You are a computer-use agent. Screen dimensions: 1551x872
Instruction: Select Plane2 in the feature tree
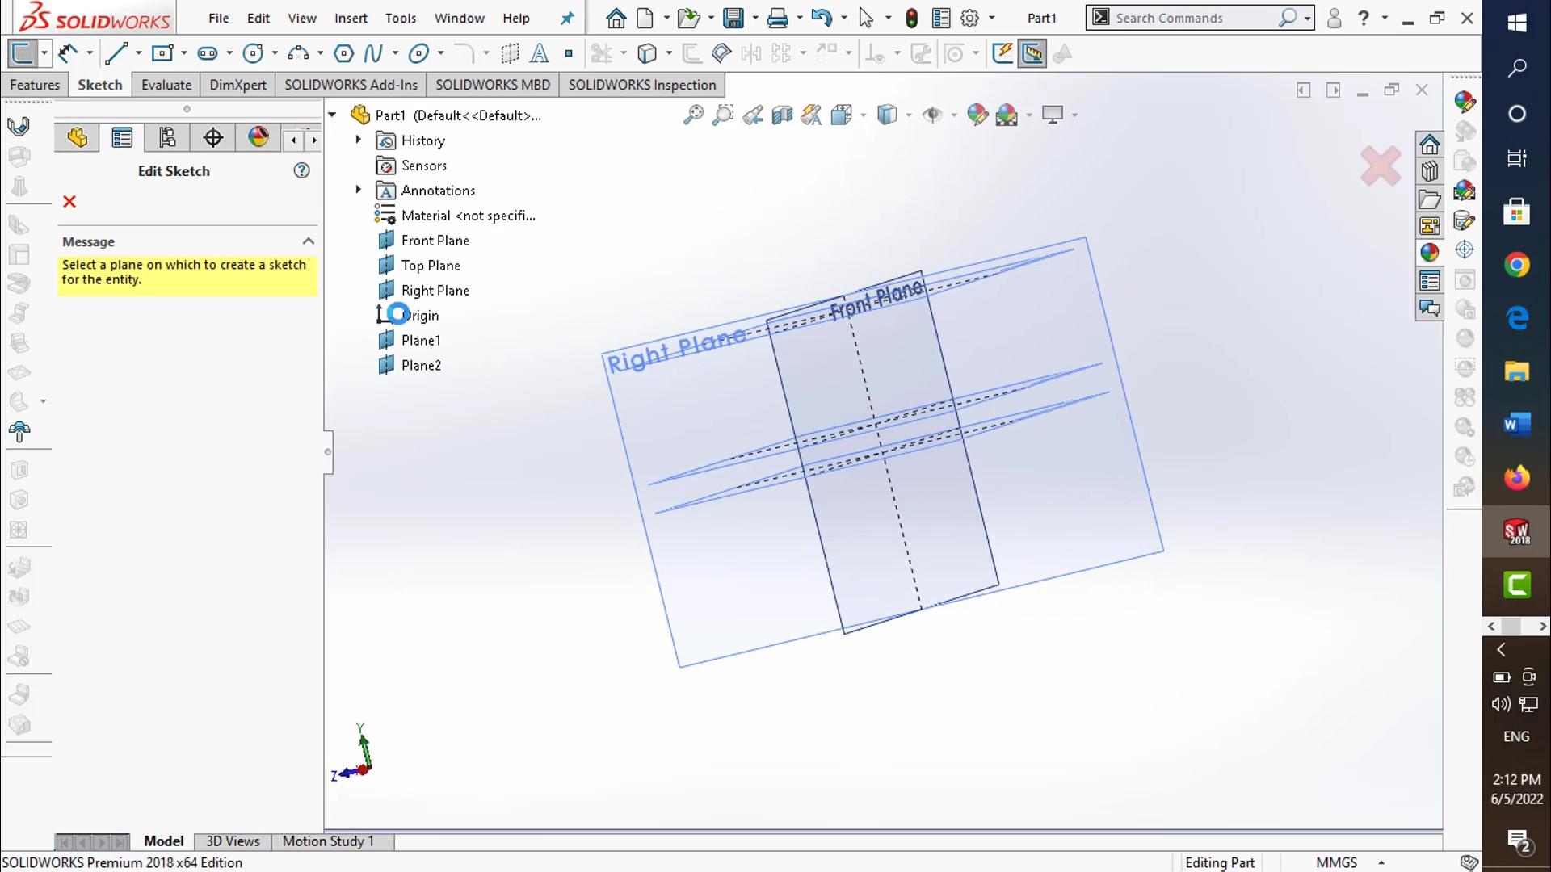tap(421, 366)
